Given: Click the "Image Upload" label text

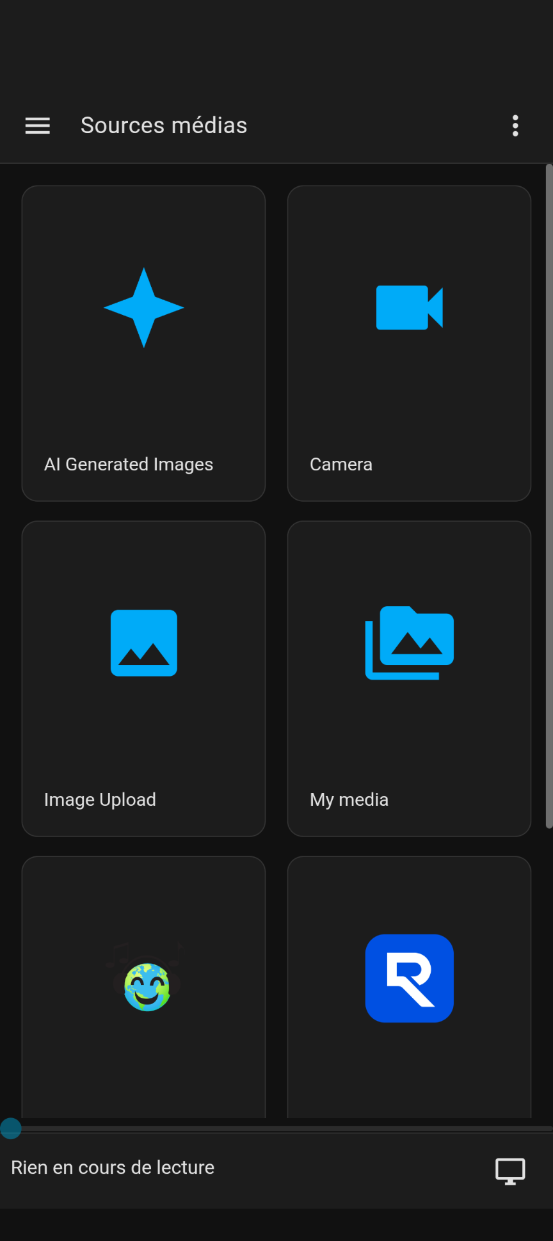Looking at the screenshot, I should [x=100, y=800].
